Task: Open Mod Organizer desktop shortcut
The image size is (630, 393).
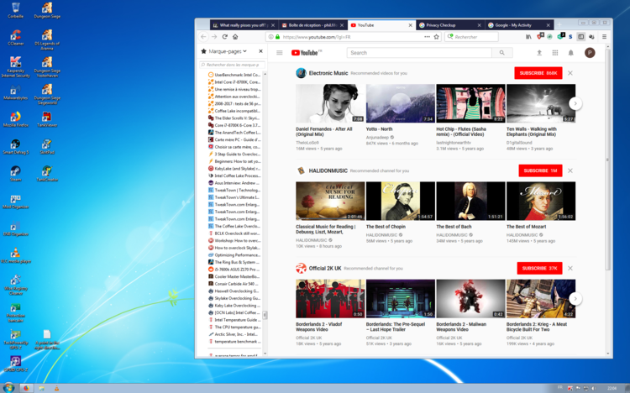Action: [16, 201]
